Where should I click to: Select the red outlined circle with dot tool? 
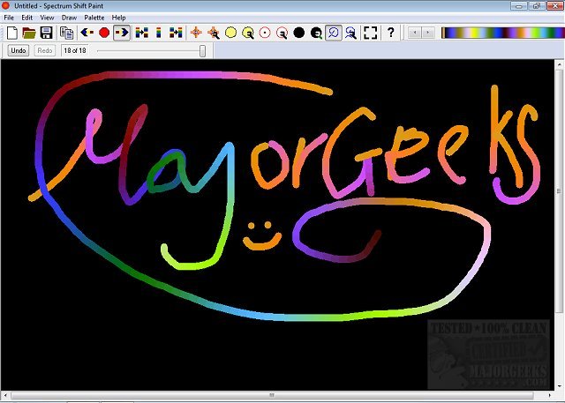point(265,33)
